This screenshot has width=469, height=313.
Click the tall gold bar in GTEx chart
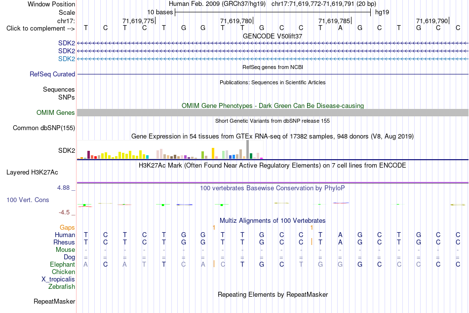coord(213,153)
